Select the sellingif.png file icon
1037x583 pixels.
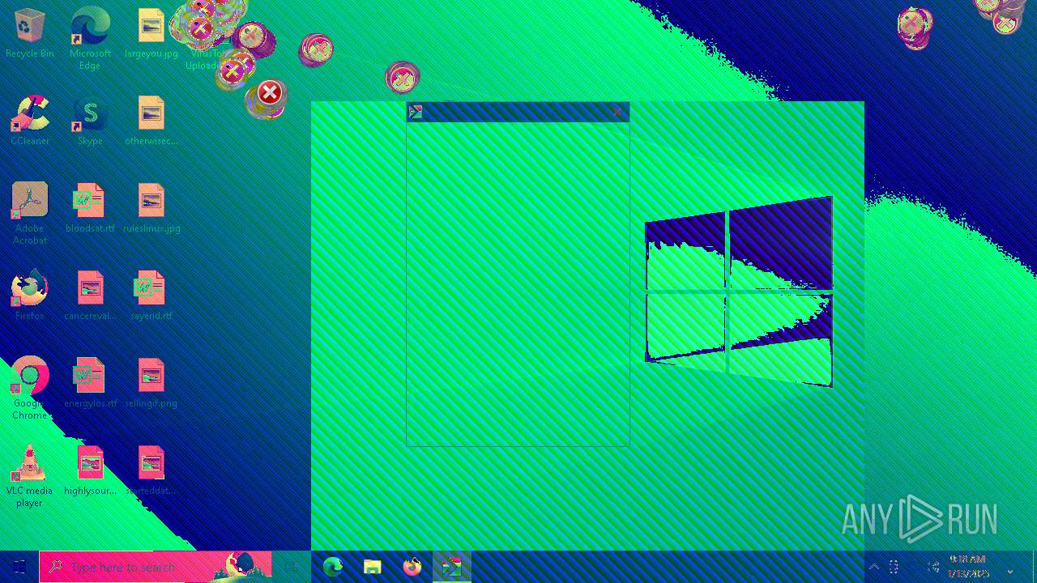151,384
